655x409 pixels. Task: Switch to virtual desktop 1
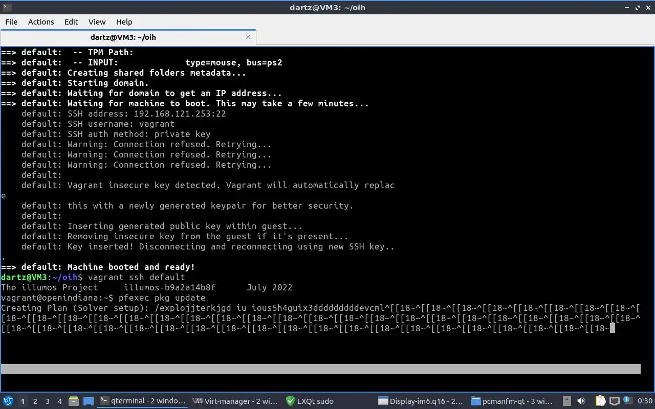[23, 401]
